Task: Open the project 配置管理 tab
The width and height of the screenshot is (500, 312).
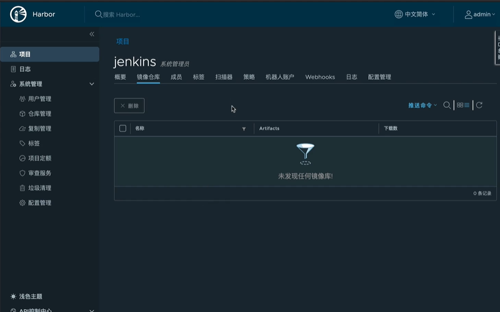Action: pos(380,77)
